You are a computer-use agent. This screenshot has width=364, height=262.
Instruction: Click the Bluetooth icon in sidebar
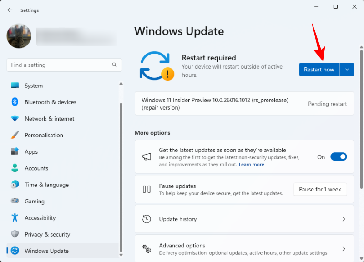coord(15,102)
